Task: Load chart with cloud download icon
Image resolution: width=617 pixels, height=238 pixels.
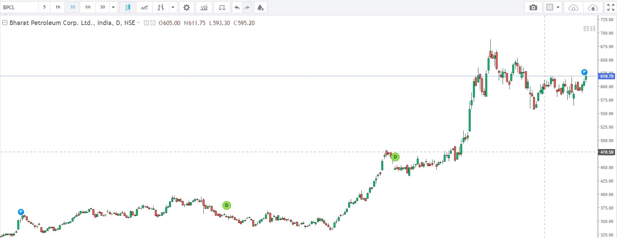Action: (573, 7)
